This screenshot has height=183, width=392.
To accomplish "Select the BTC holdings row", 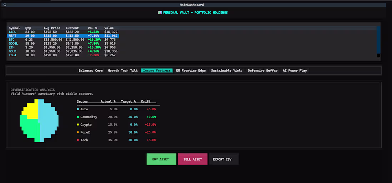I will point(63,40).
